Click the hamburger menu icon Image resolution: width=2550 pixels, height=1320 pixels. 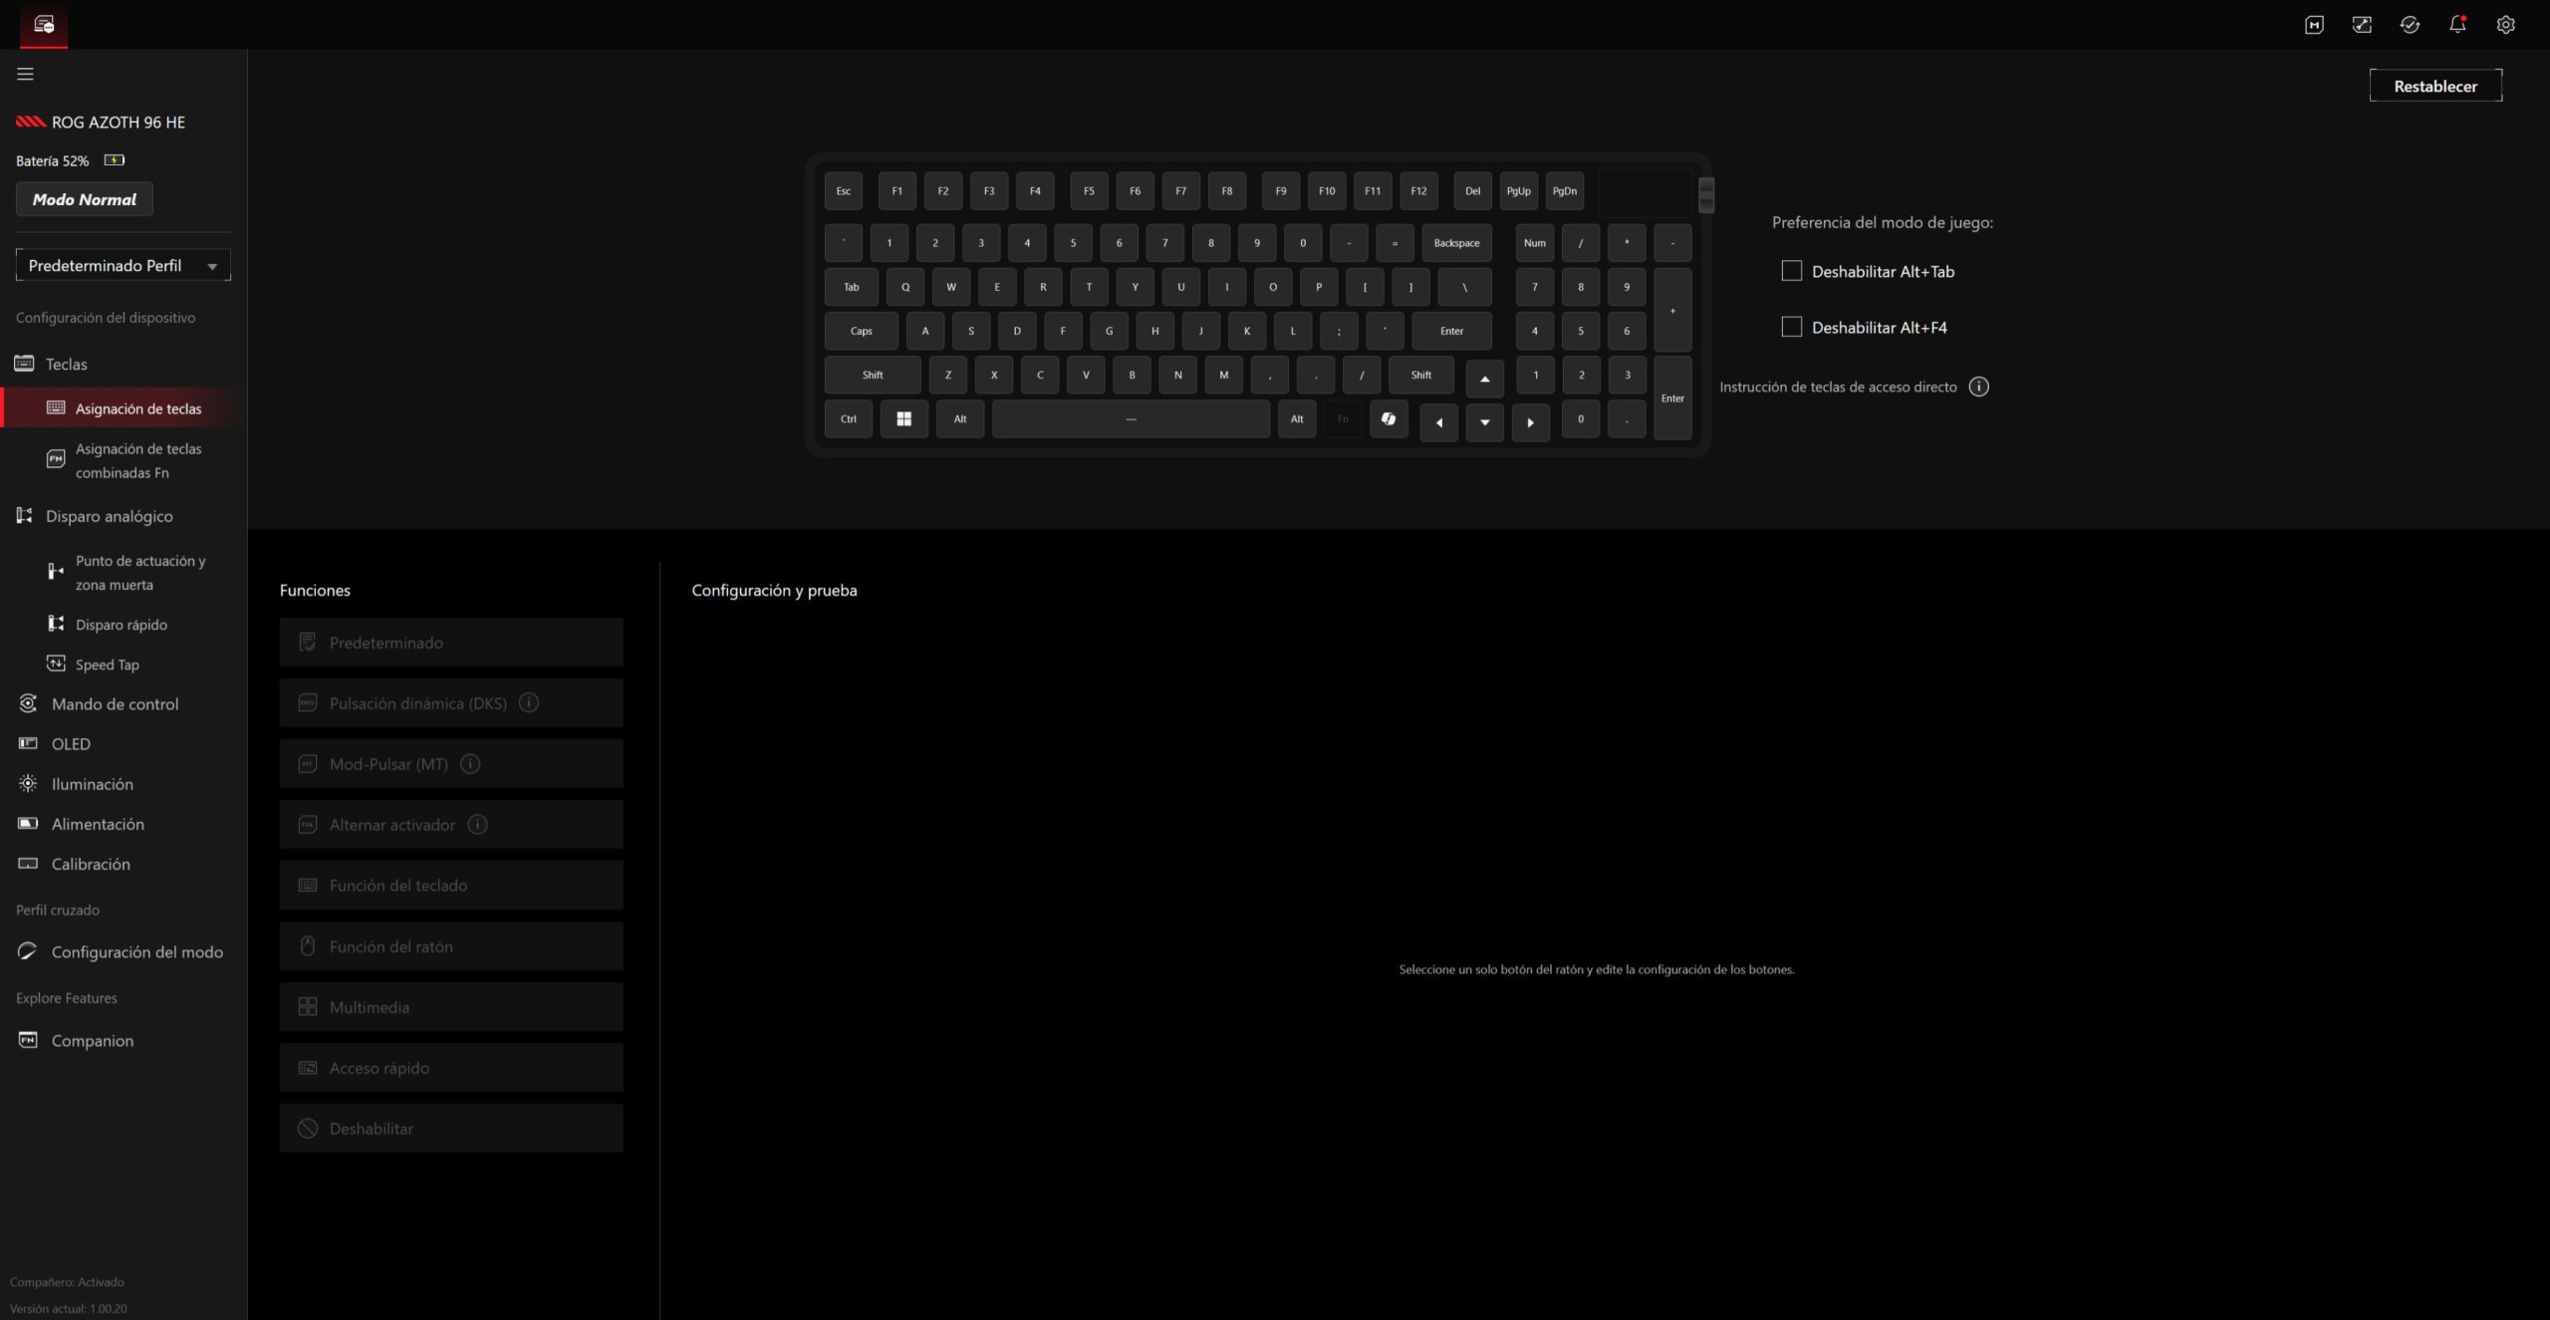point(25,74)
